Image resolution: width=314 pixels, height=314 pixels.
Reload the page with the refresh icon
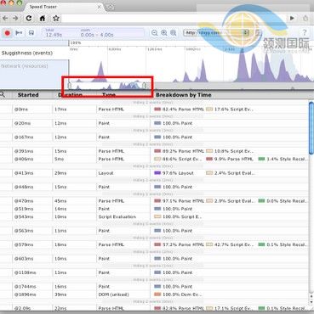(29, 19)
